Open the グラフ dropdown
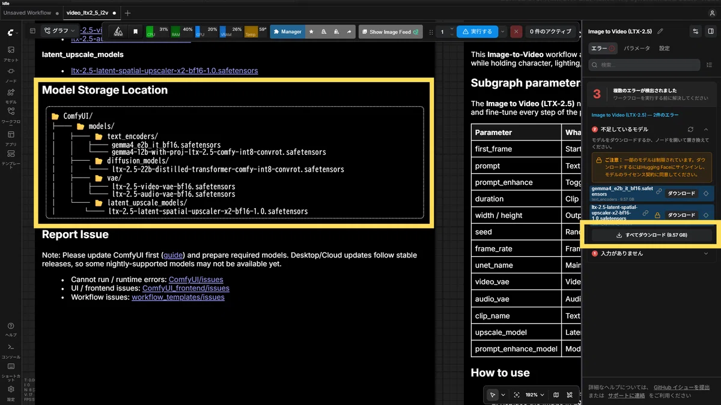This screenshot has width=721, height=405. [60, 31]
